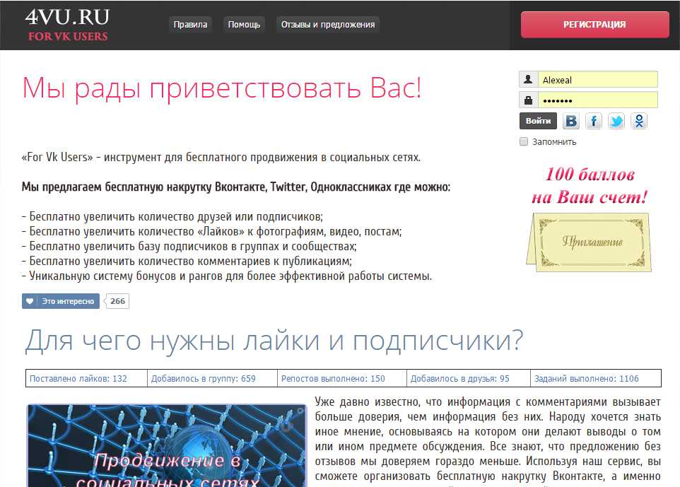
Task: Log in with Facebook icon
Action: pyautogui.click(x=594, y=121)
